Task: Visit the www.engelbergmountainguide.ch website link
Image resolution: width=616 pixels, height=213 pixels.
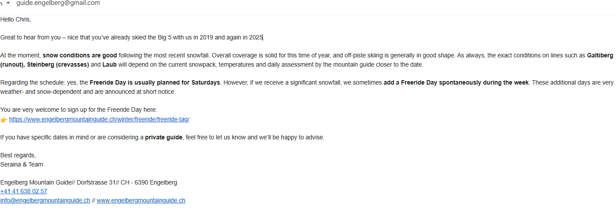Action: pyautogui.click(x=141, y=200)
